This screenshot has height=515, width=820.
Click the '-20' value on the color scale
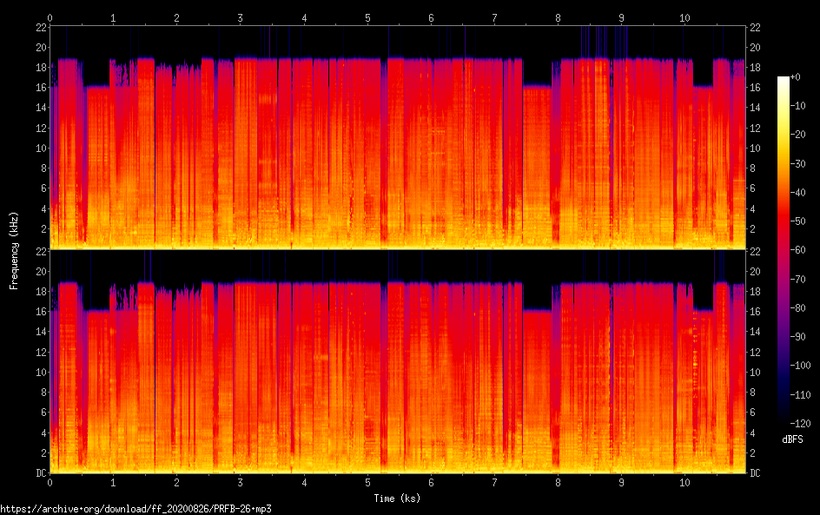click(x=798, y=135)
